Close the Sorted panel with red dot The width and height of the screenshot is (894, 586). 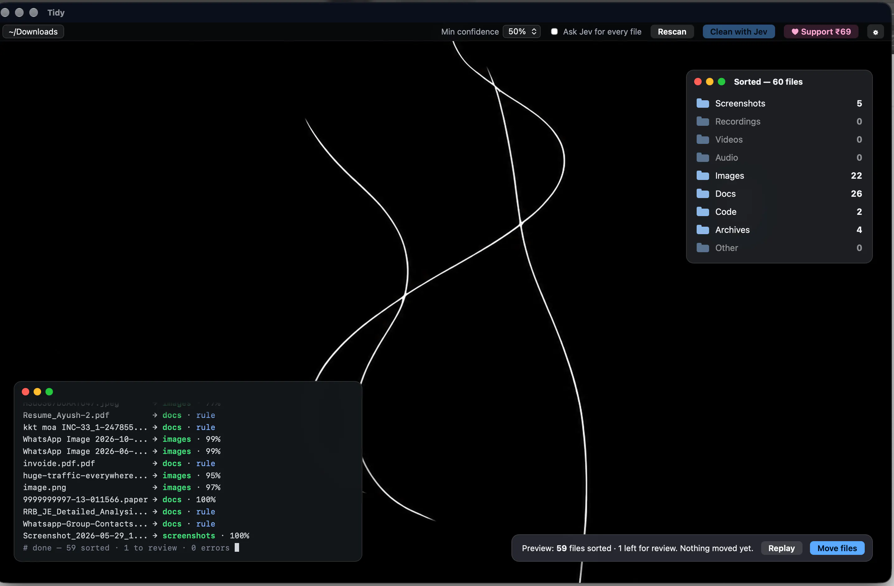[x=698, y=82]
